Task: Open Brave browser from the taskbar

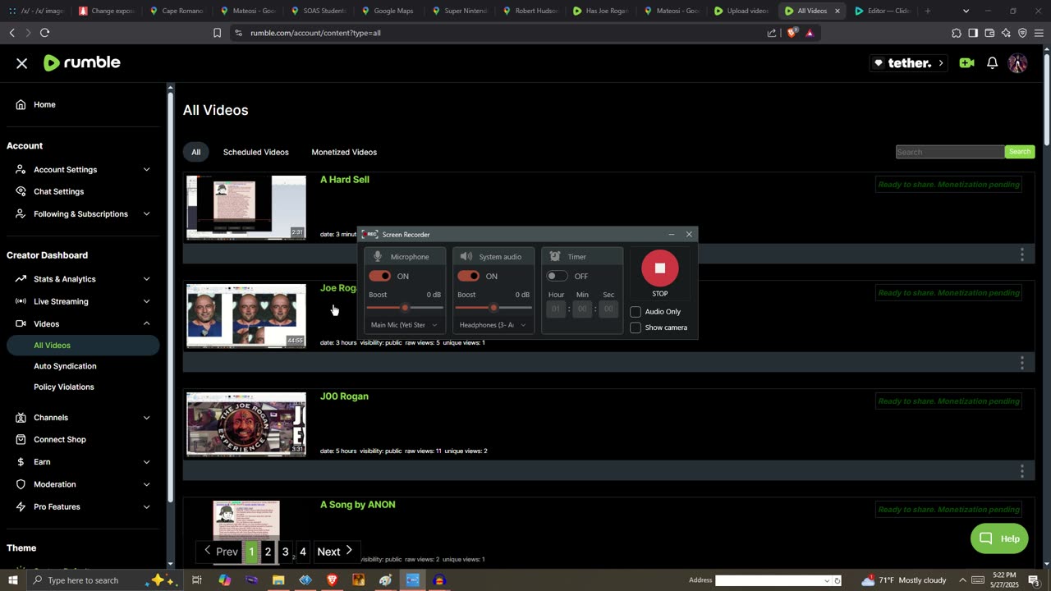Action: click(332, 580)
